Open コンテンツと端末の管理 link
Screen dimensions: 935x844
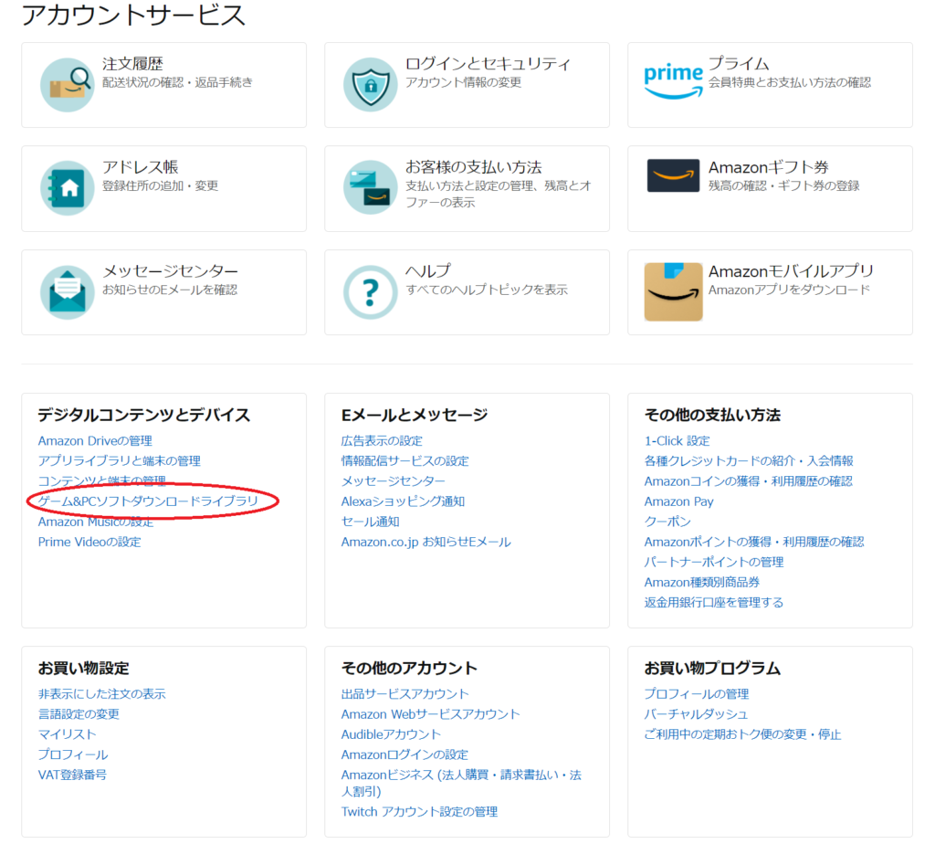[102, 480]
